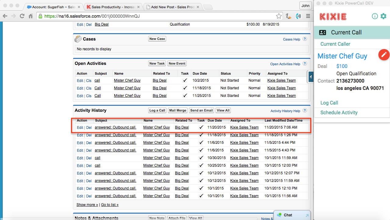390x220 pixels.
Task: Click the Cases section icon
Action: pyautogui.click(x=78, y=39)
